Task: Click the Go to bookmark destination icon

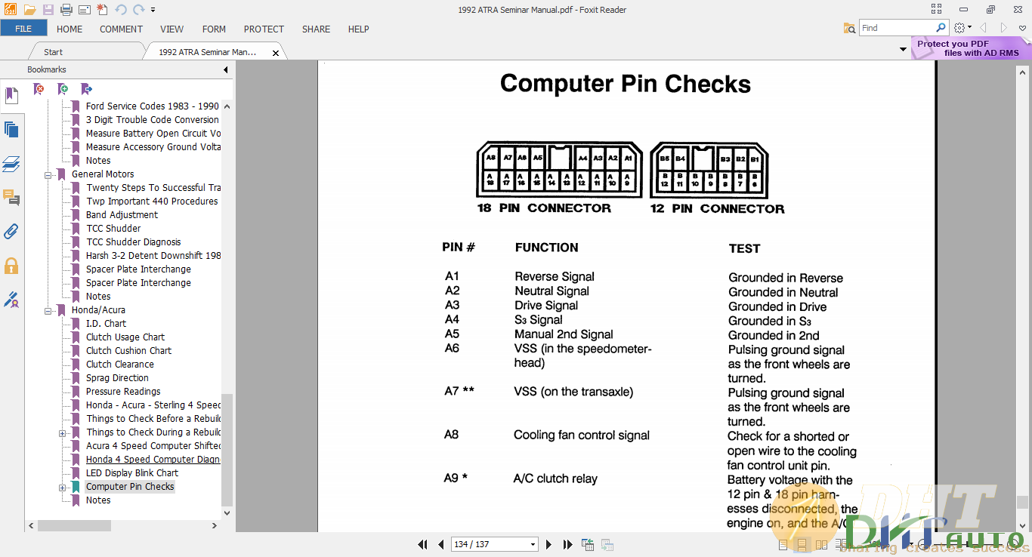Action: (86, 89)
